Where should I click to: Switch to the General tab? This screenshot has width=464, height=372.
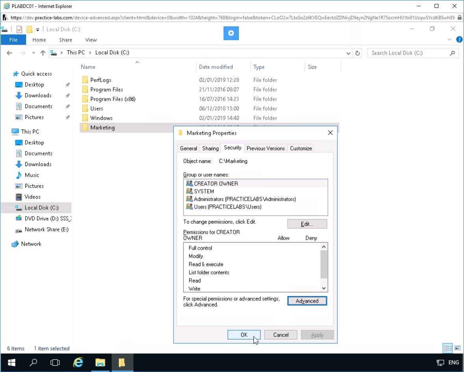(189, 148)
